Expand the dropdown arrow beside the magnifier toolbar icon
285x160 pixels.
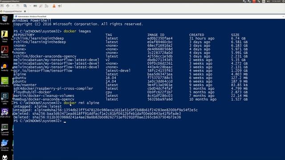click(30, 6)
